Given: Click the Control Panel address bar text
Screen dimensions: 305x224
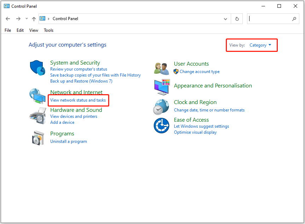Looking at the screenshot, I should coord(65,19).
